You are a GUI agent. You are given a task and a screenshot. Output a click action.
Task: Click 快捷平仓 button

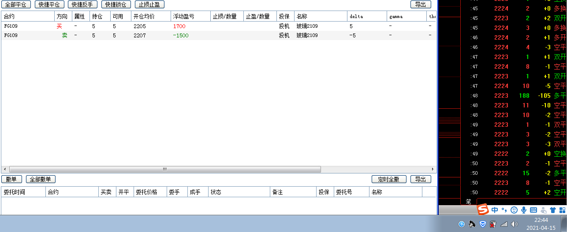click(x=49, y=4)
